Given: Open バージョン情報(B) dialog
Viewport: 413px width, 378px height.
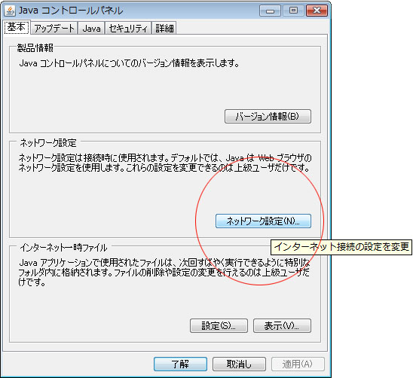Looking at the screenshot, I should point(268,117).
